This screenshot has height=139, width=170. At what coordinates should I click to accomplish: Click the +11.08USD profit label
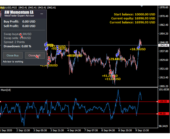pos(113,79)
